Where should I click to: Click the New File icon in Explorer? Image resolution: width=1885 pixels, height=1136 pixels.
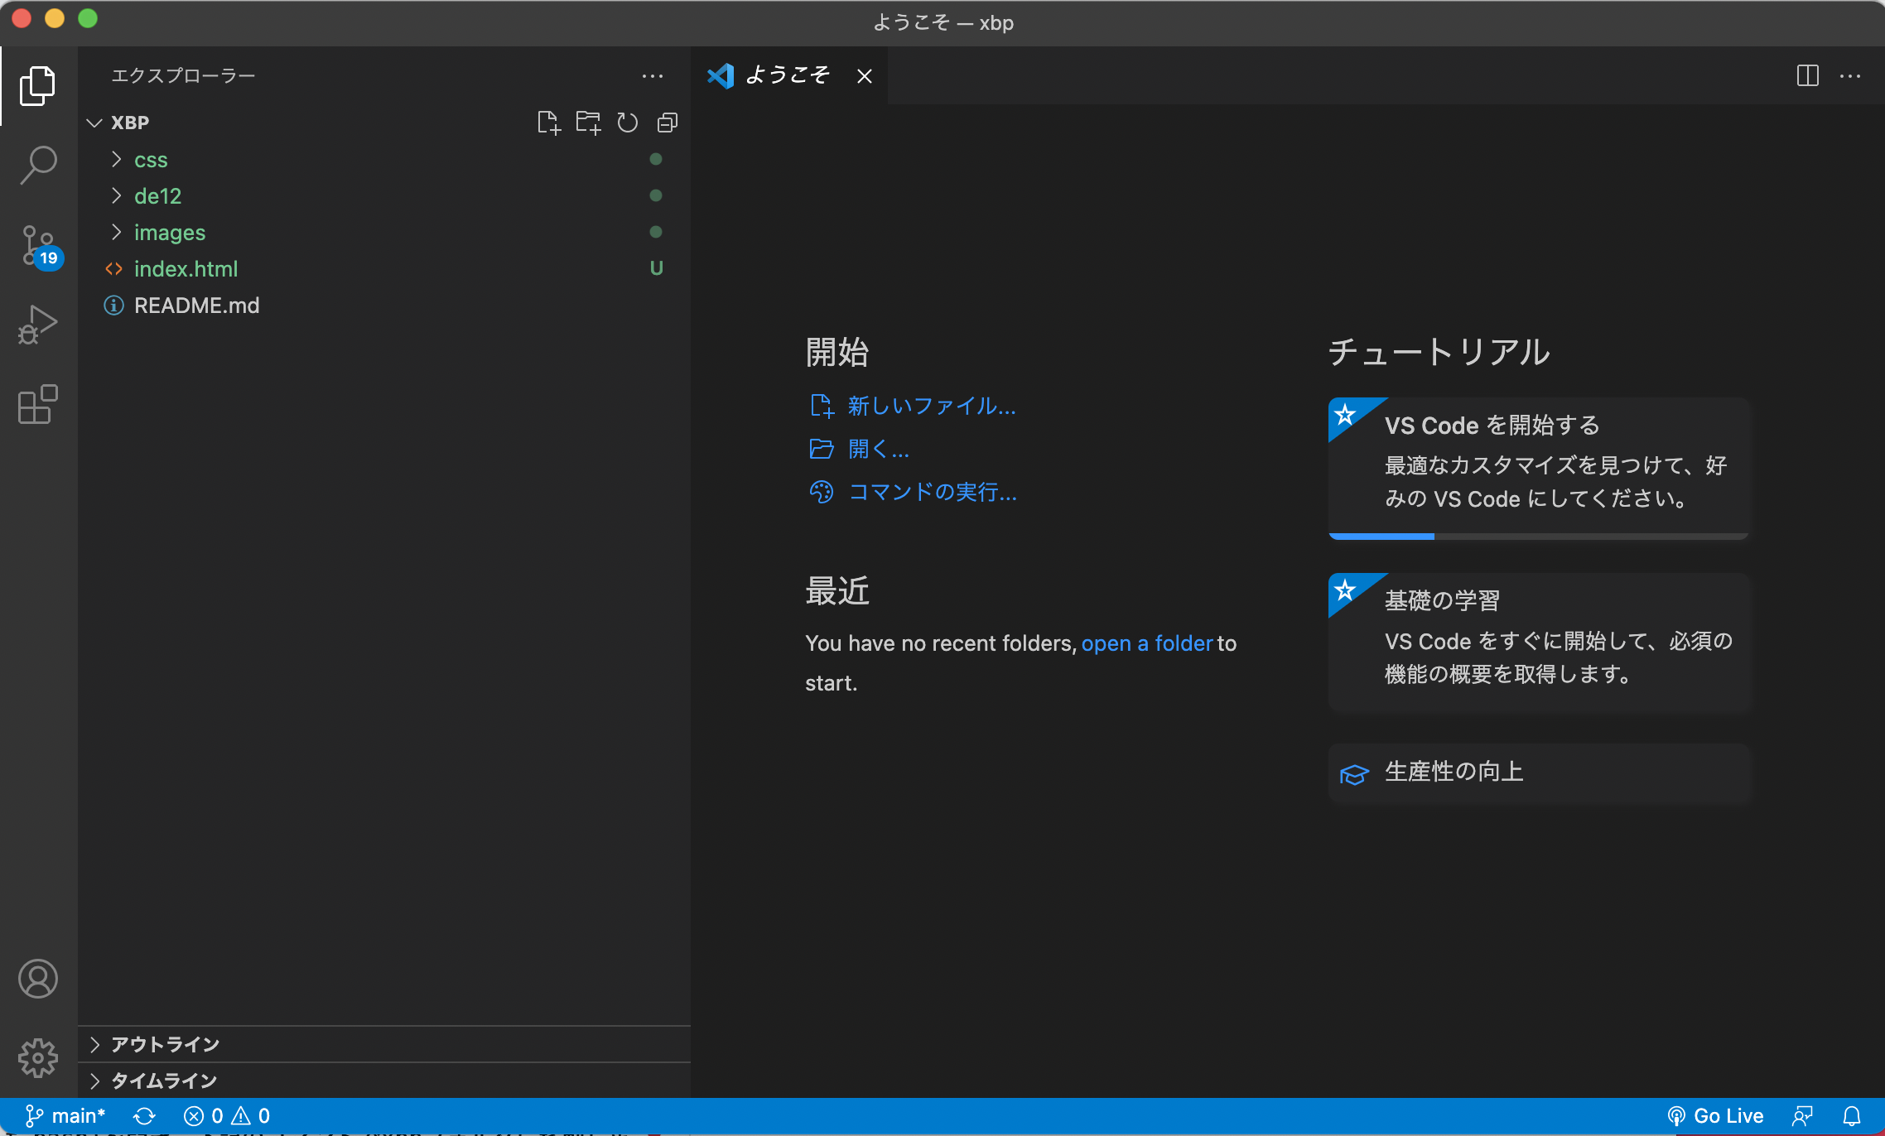(549, 123)
